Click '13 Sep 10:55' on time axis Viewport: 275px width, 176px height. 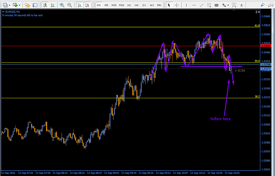click(x=232, y=173)
